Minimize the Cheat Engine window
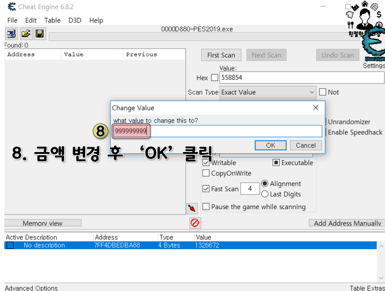Viewport: 385px width, 291px height. tap(322, 6)
